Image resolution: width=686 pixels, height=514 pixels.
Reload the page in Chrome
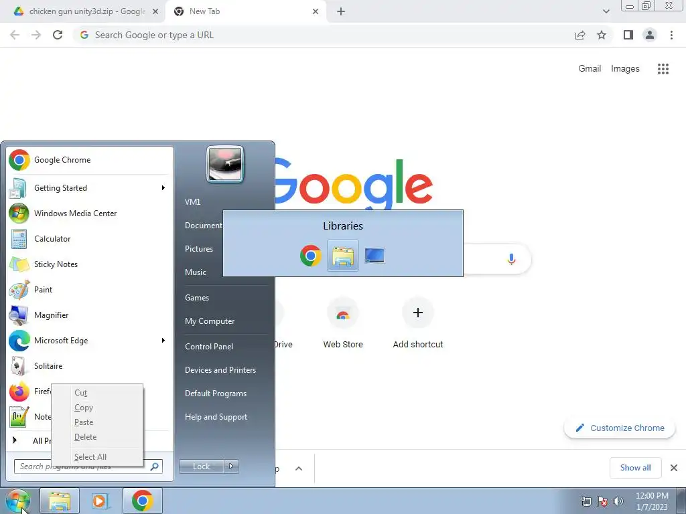[x=58, y=35]
